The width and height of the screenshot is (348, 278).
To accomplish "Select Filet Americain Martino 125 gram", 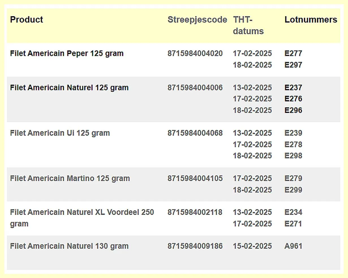I will coord(70,178).
